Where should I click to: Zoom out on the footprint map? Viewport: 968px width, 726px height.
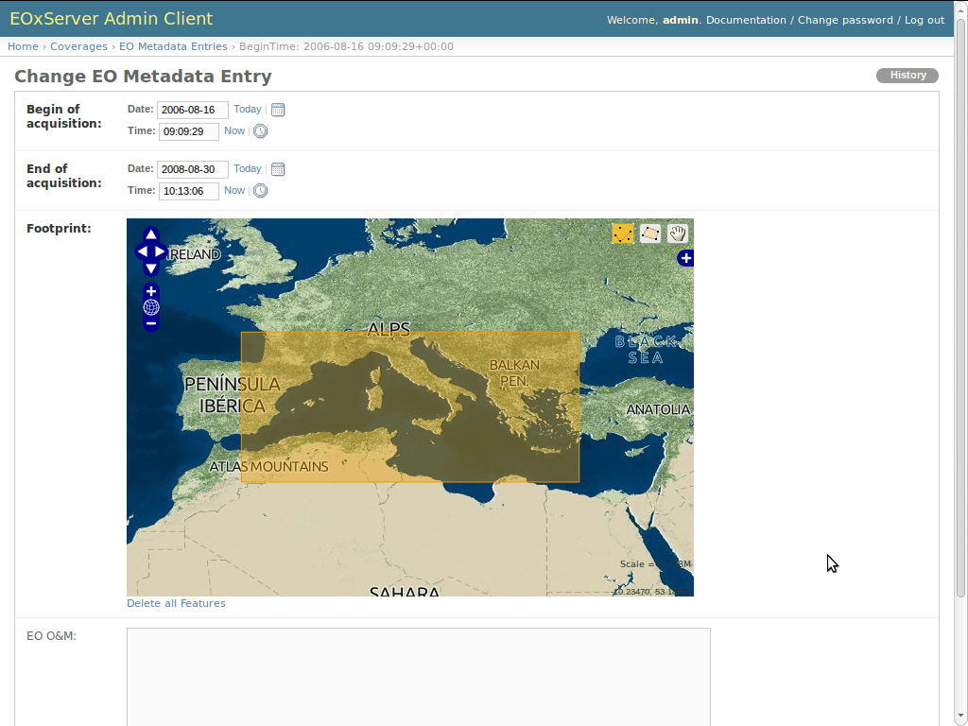150,323
